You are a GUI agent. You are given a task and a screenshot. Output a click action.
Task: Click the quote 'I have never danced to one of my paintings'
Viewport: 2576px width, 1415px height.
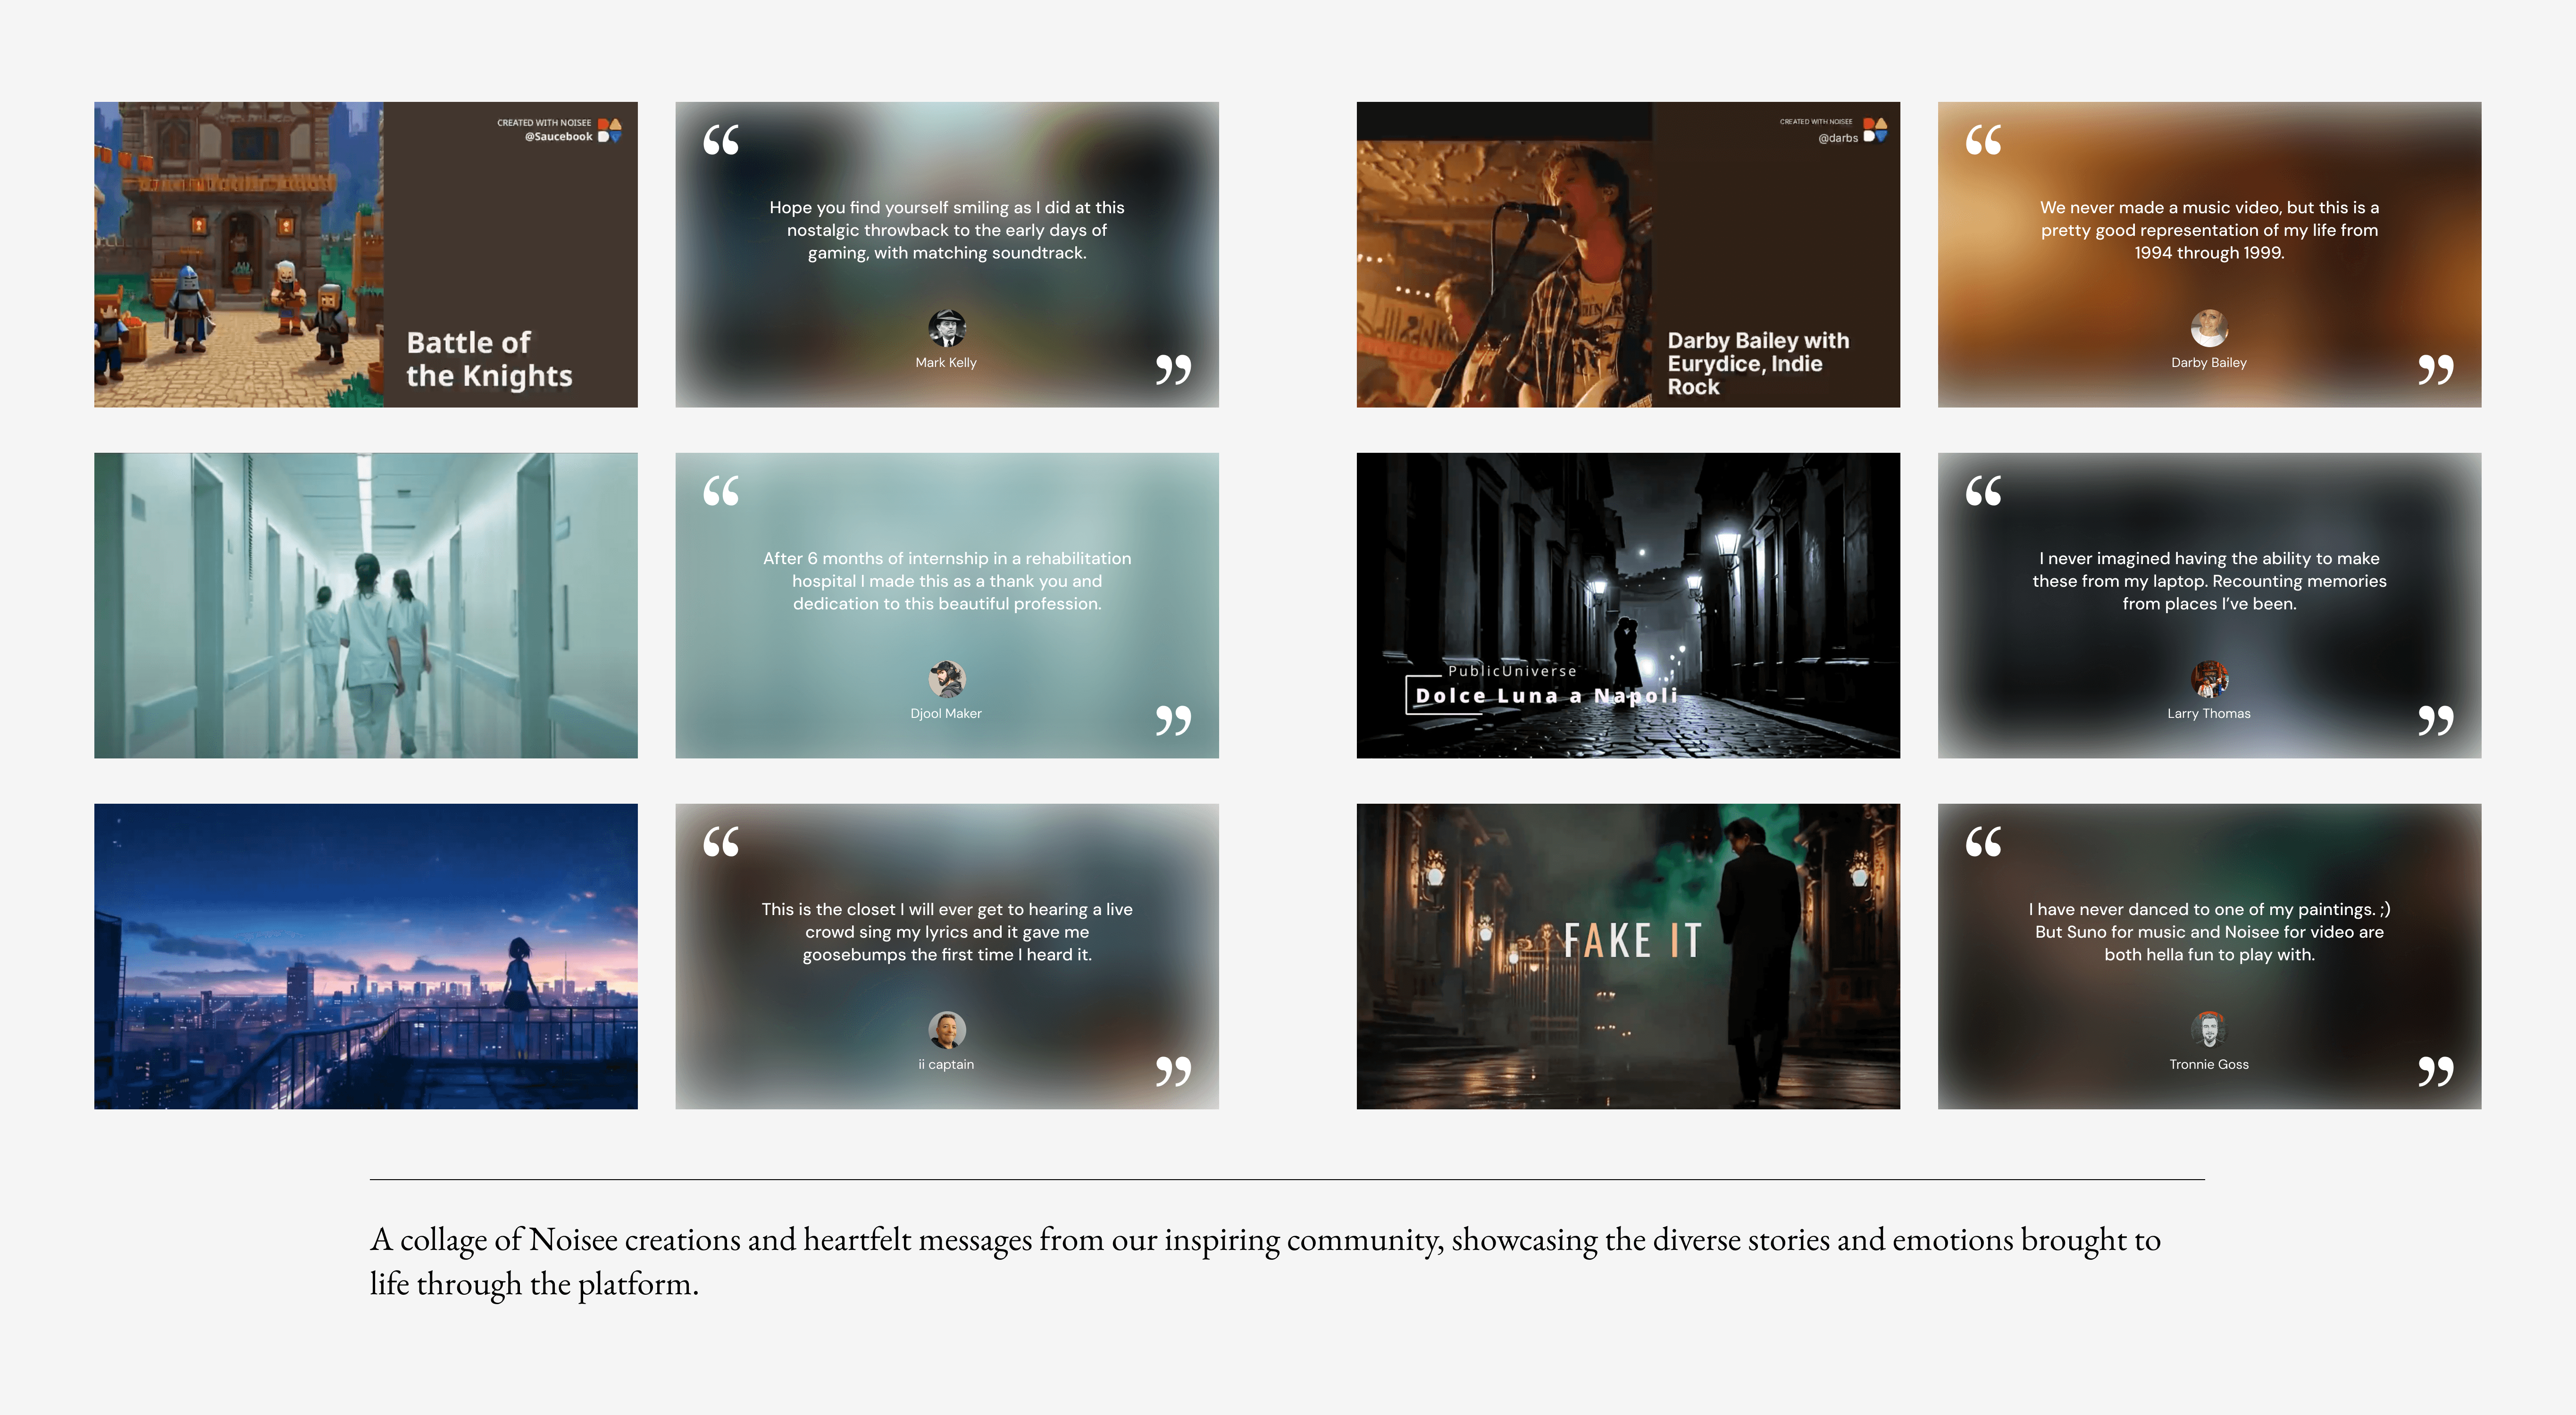coord(2210,932)
